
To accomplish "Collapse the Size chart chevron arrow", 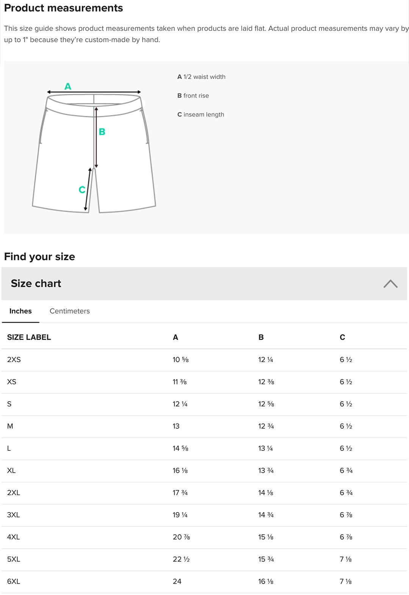I will click(x=390, y=284).
